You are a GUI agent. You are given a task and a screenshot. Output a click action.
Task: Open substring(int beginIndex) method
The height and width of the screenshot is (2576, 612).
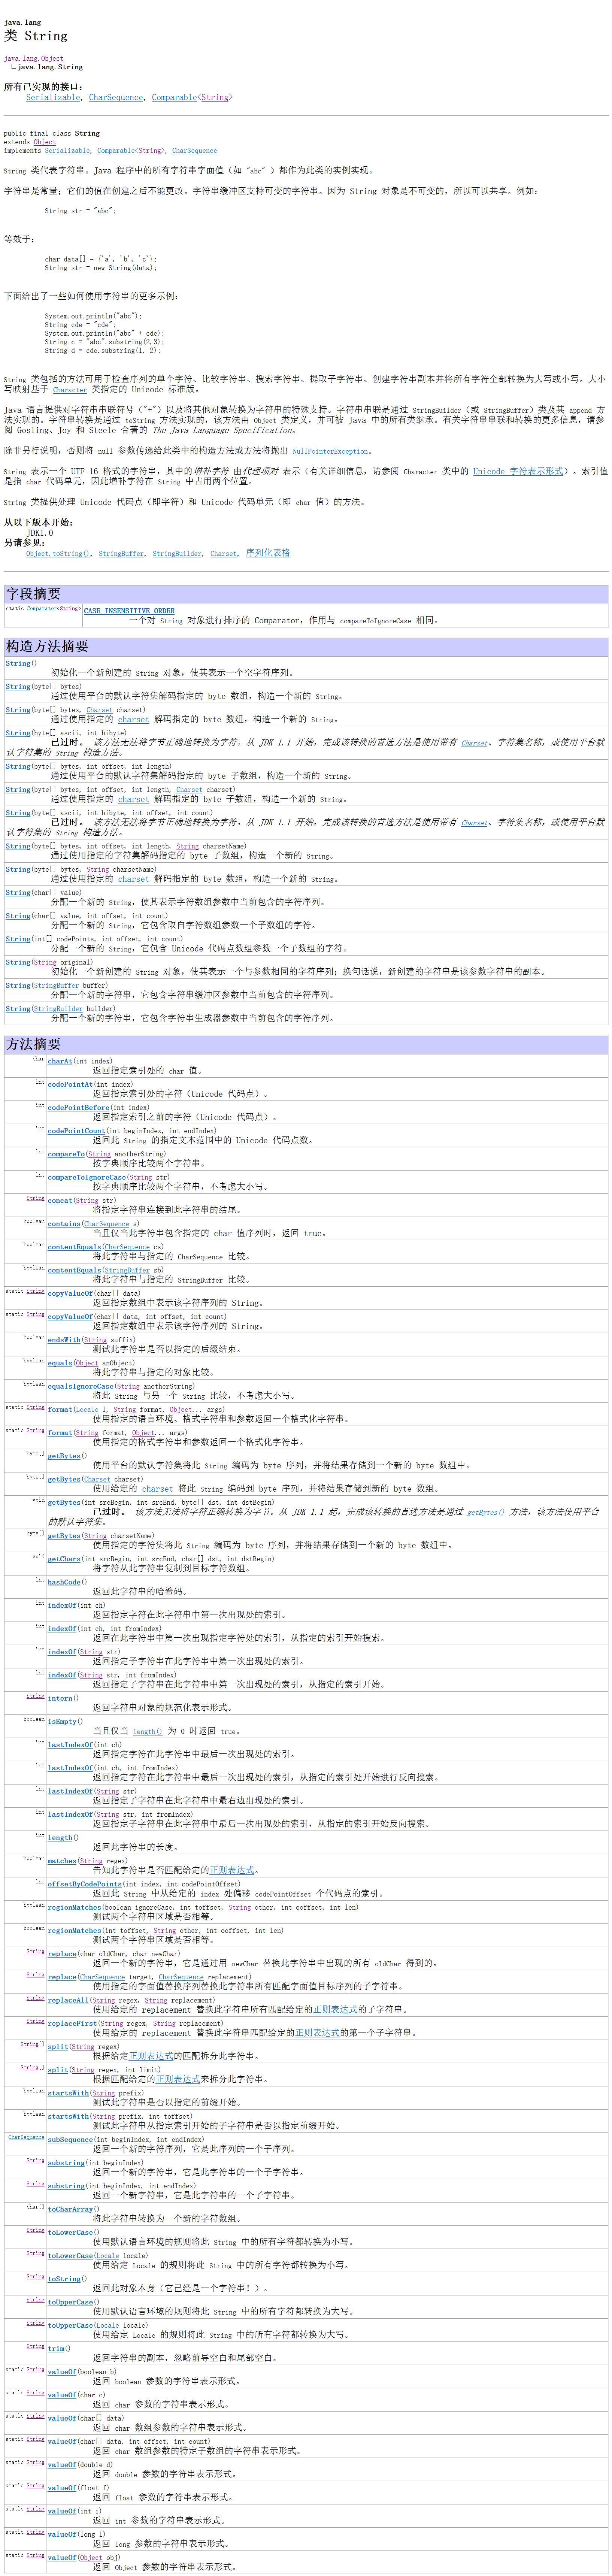click(66, 2162)
